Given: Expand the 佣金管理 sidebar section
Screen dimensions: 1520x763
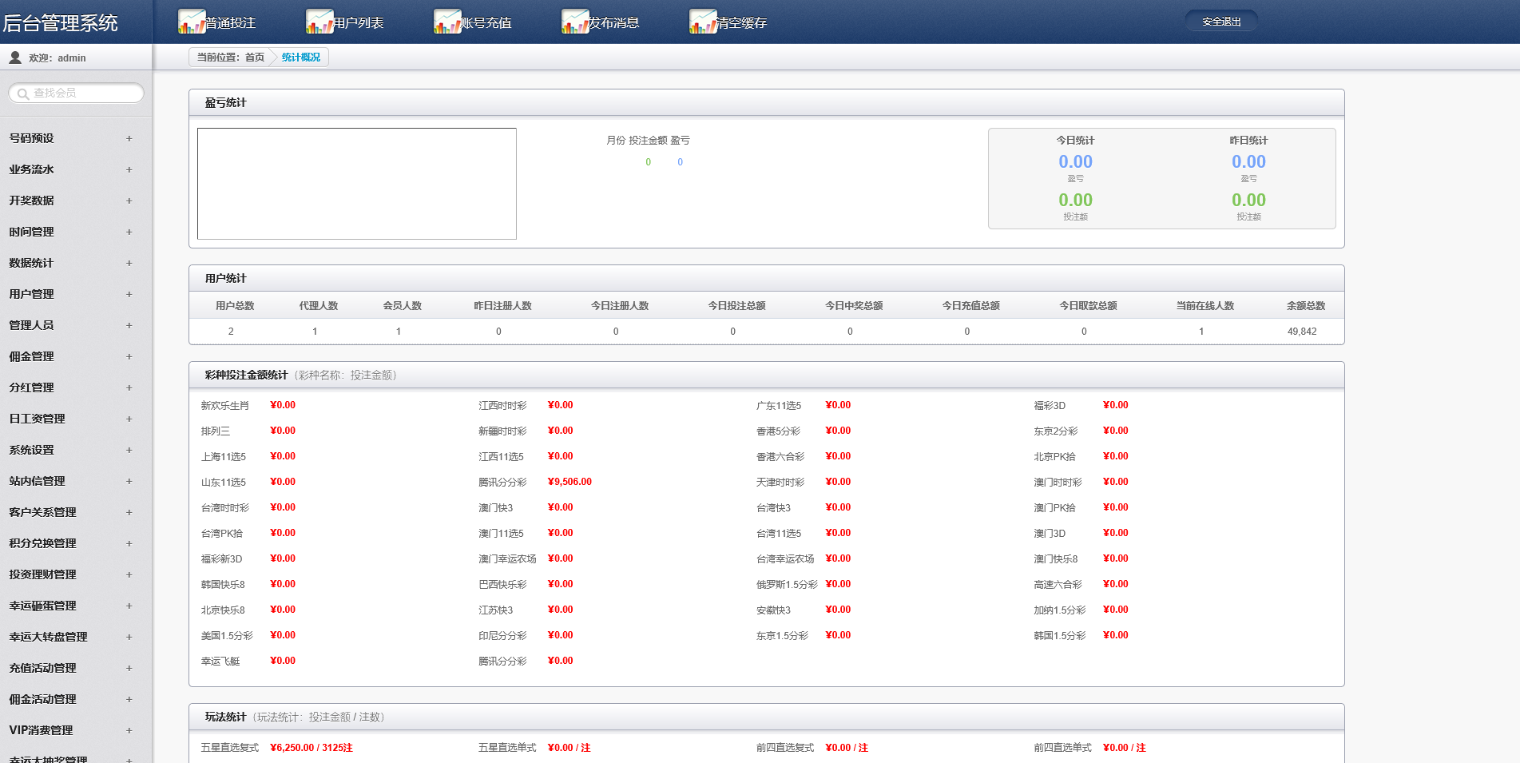Looking at the screenshot, I should [x=76, y=356].
